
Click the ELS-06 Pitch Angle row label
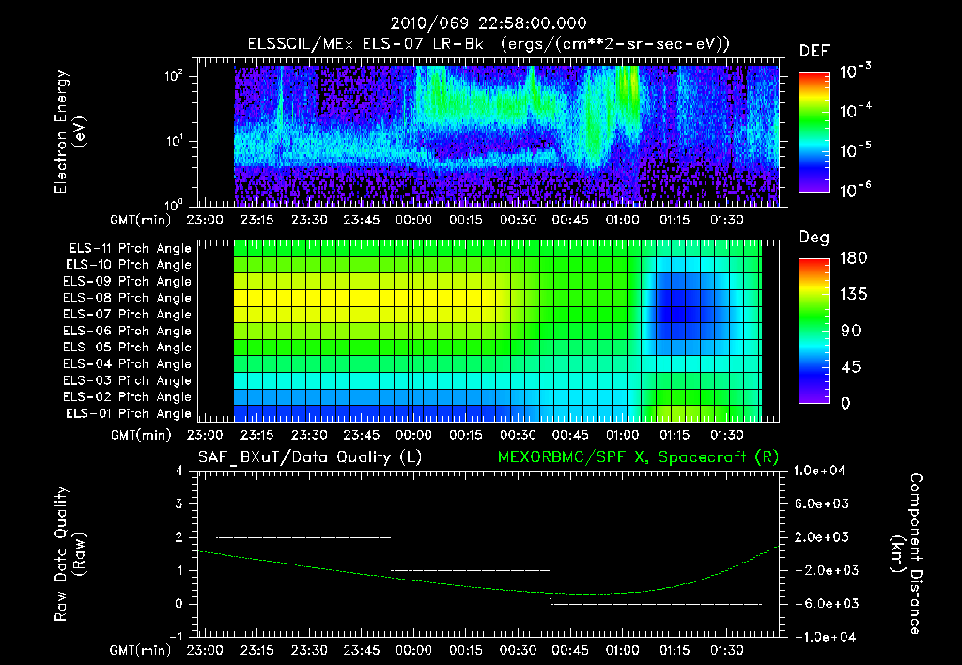[x=128, y=331]
